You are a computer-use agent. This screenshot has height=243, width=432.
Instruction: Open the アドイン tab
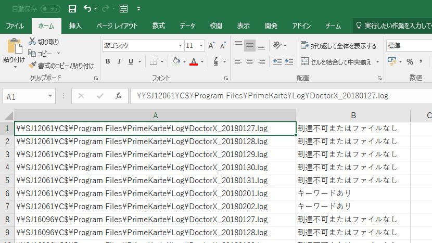tap(302, 26)
